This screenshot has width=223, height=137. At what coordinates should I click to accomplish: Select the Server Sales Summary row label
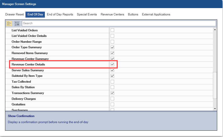point(28,70)
